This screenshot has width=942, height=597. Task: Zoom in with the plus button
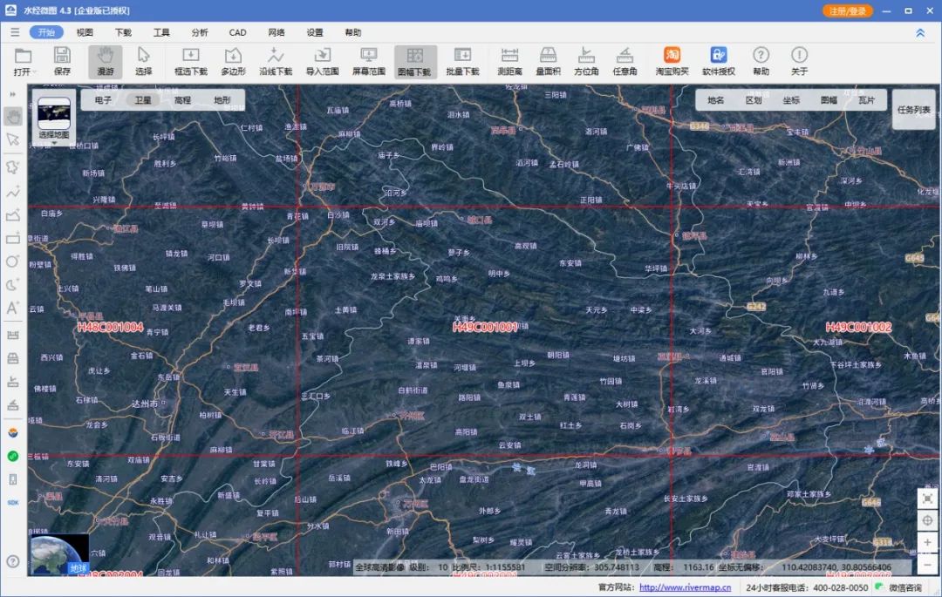click(x=927, y=542)
